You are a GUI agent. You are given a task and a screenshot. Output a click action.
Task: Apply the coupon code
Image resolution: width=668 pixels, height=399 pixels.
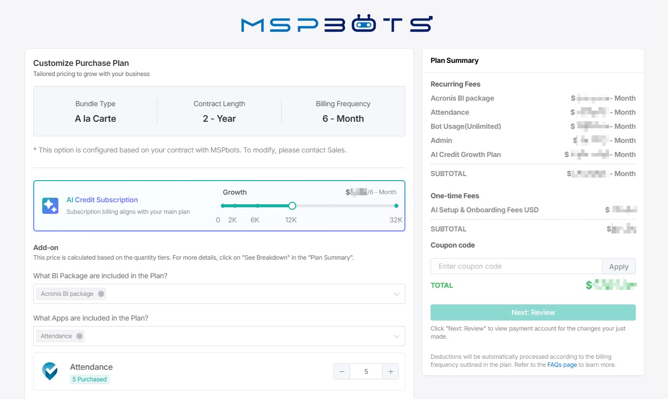pyautogui.click(x=619, y=266)
